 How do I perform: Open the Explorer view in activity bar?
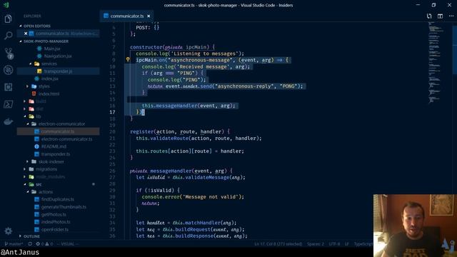click(x=8, y=19)
